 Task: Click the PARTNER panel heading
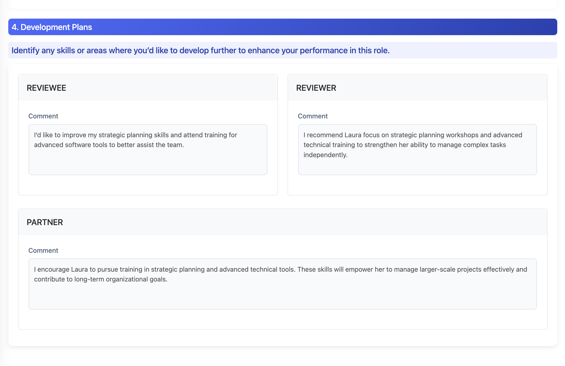pyautogui.click(x=45, y=222)
